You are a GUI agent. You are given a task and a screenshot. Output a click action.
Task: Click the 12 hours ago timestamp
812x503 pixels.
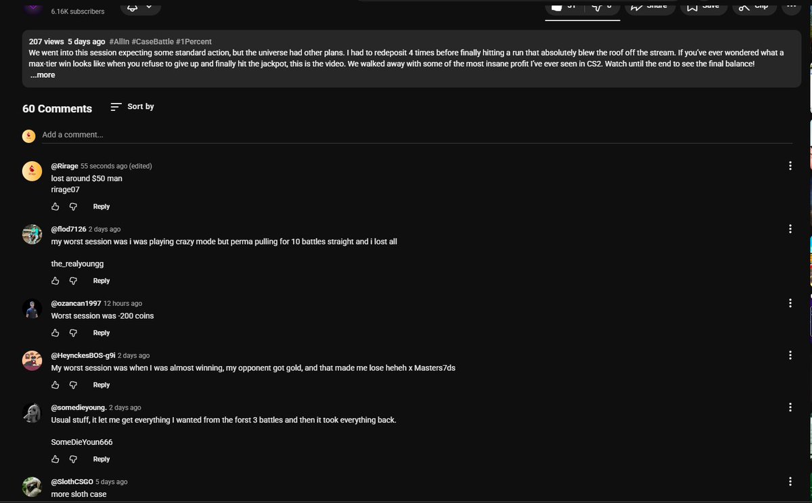122,303
